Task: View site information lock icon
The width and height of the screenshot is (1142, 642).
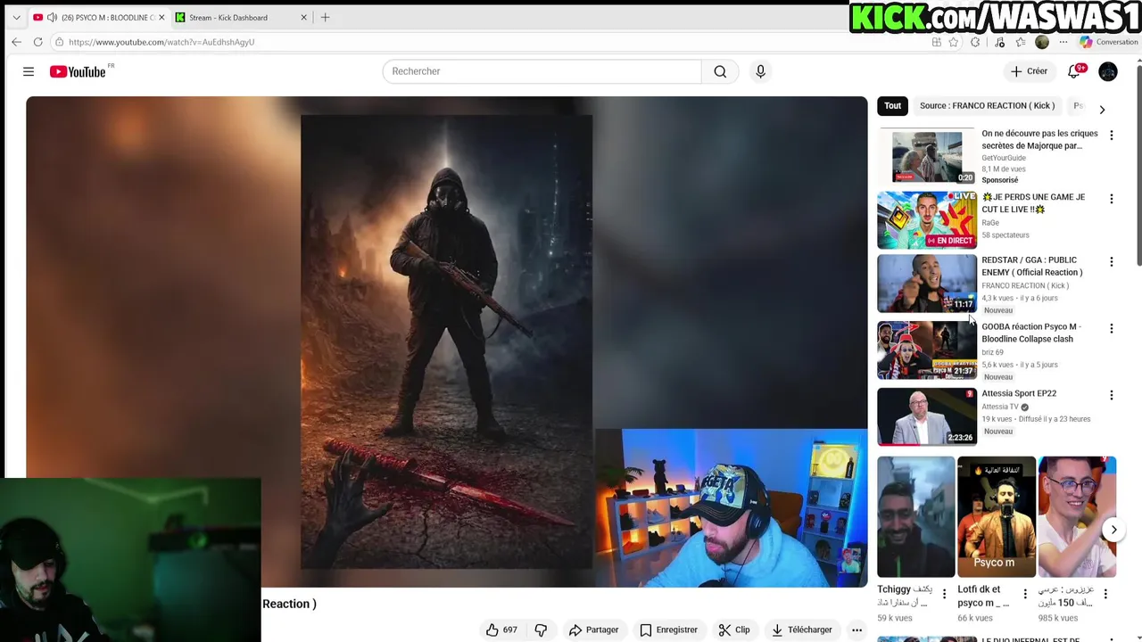Action: [x=59, y=42]
